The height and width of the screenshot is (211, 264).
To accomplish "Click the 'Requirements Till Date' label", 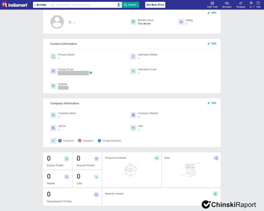I will pyautogui.click(x=59, y=201).
